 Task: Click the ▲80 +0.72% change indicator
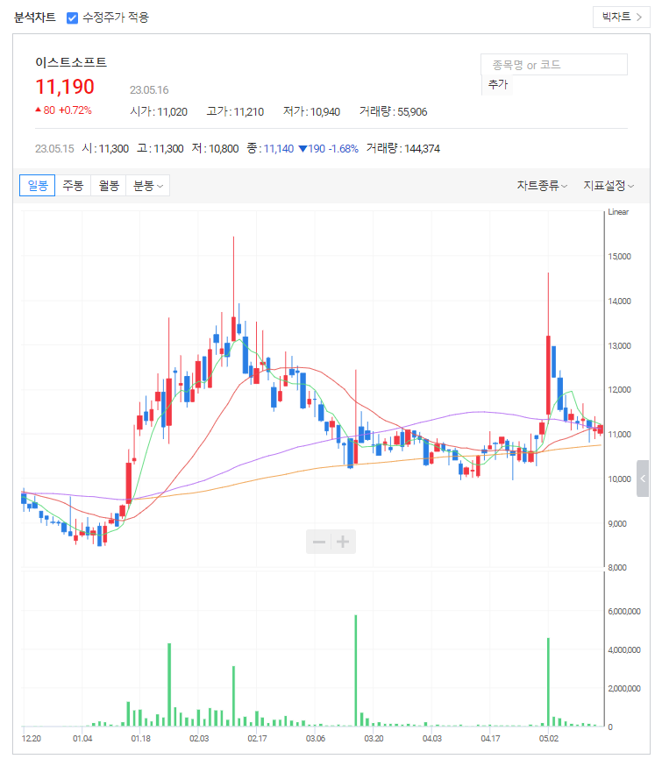[63, 110]
